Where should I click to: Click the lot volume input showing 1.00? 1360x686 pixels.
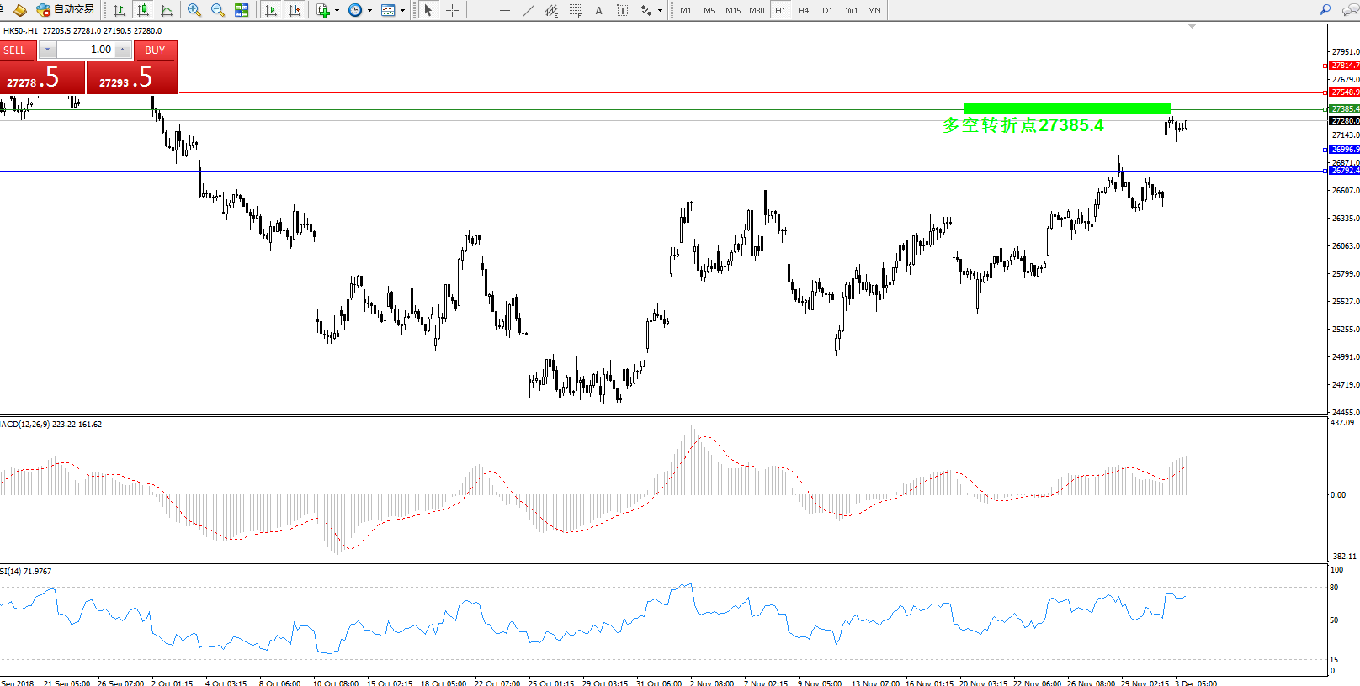point(85,50)
